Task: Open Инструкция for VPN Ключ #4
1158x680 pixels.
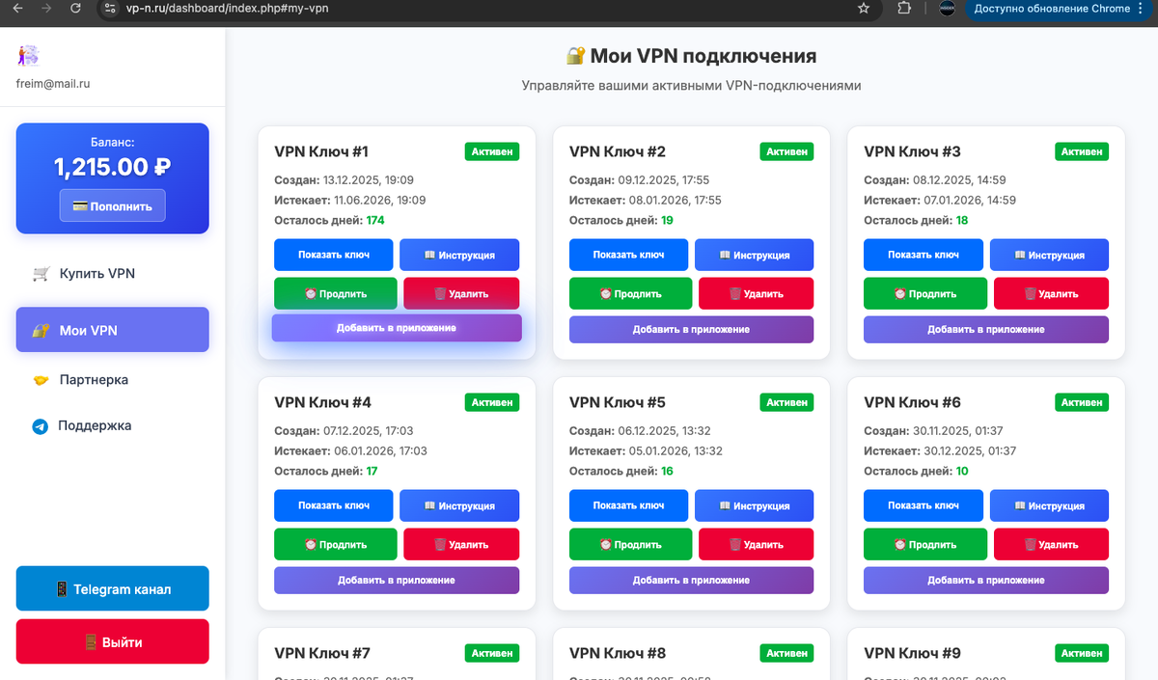Action: coord(459,505)
